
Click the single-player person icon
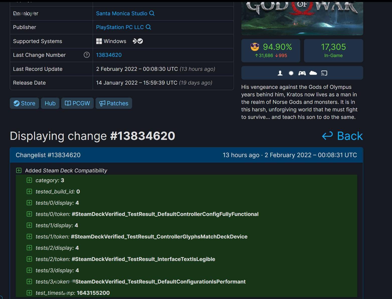click(x=280, y=73)
